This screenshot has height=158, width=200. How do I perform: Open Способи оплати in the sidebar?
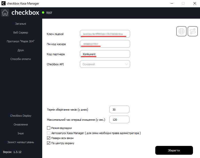click(x=21, y=59)
